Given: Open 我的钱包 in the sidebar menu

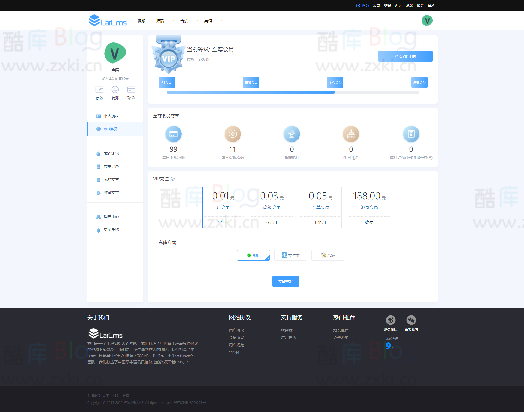Looking at the screenshot, I should (111, 154).
